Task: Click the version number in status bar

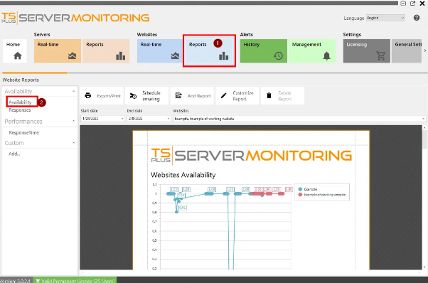Action: (16, 281)
